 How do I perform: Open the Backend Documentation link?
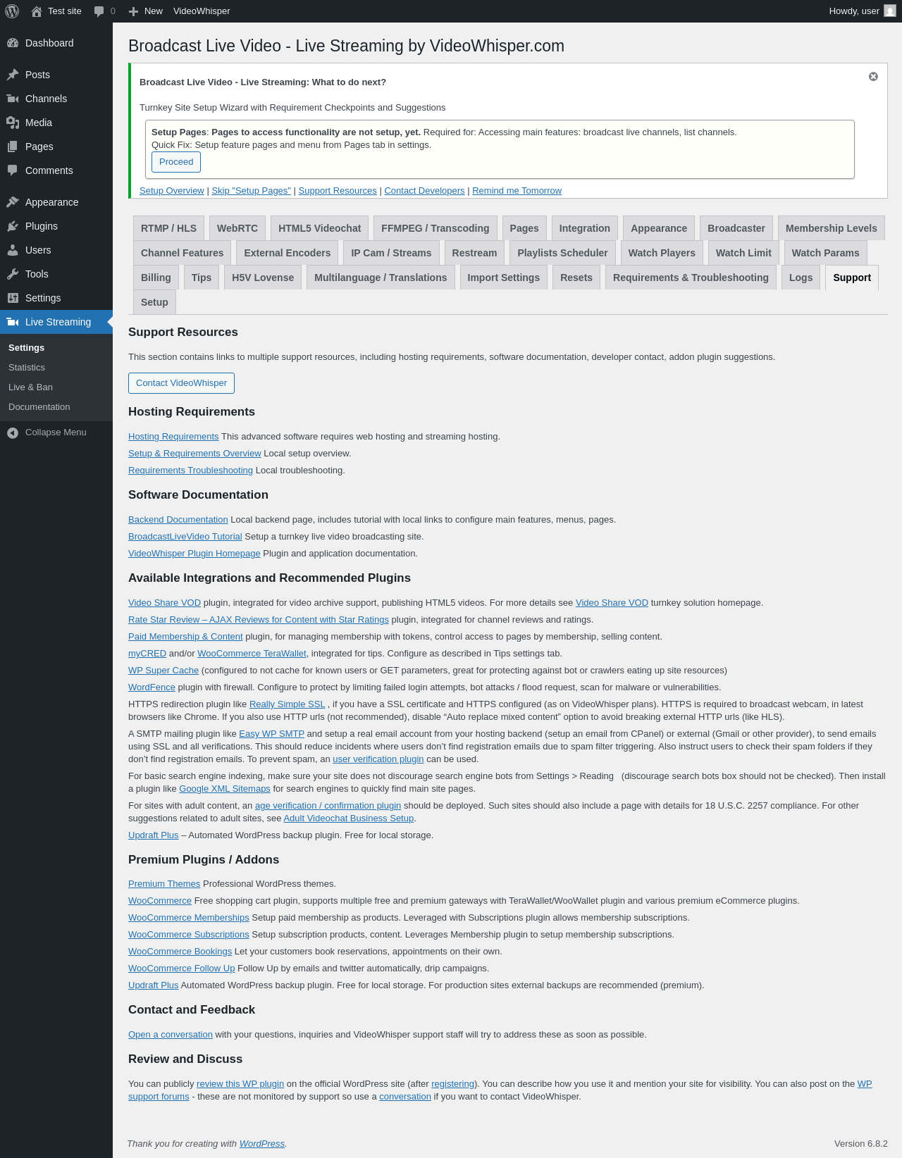point(178,520)
